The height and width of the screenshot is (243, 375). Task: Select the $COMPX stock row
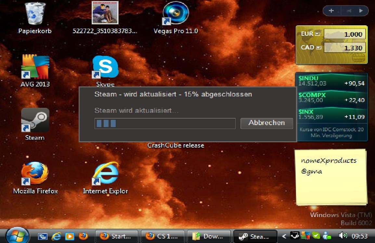[x=331, y=98]
